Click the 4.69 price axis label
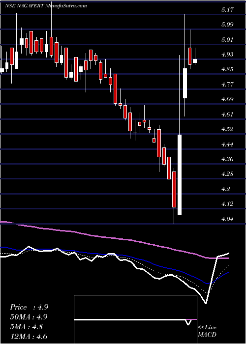Image resolution: width=246 pixels, height=344 pixels. coord(227,99)
